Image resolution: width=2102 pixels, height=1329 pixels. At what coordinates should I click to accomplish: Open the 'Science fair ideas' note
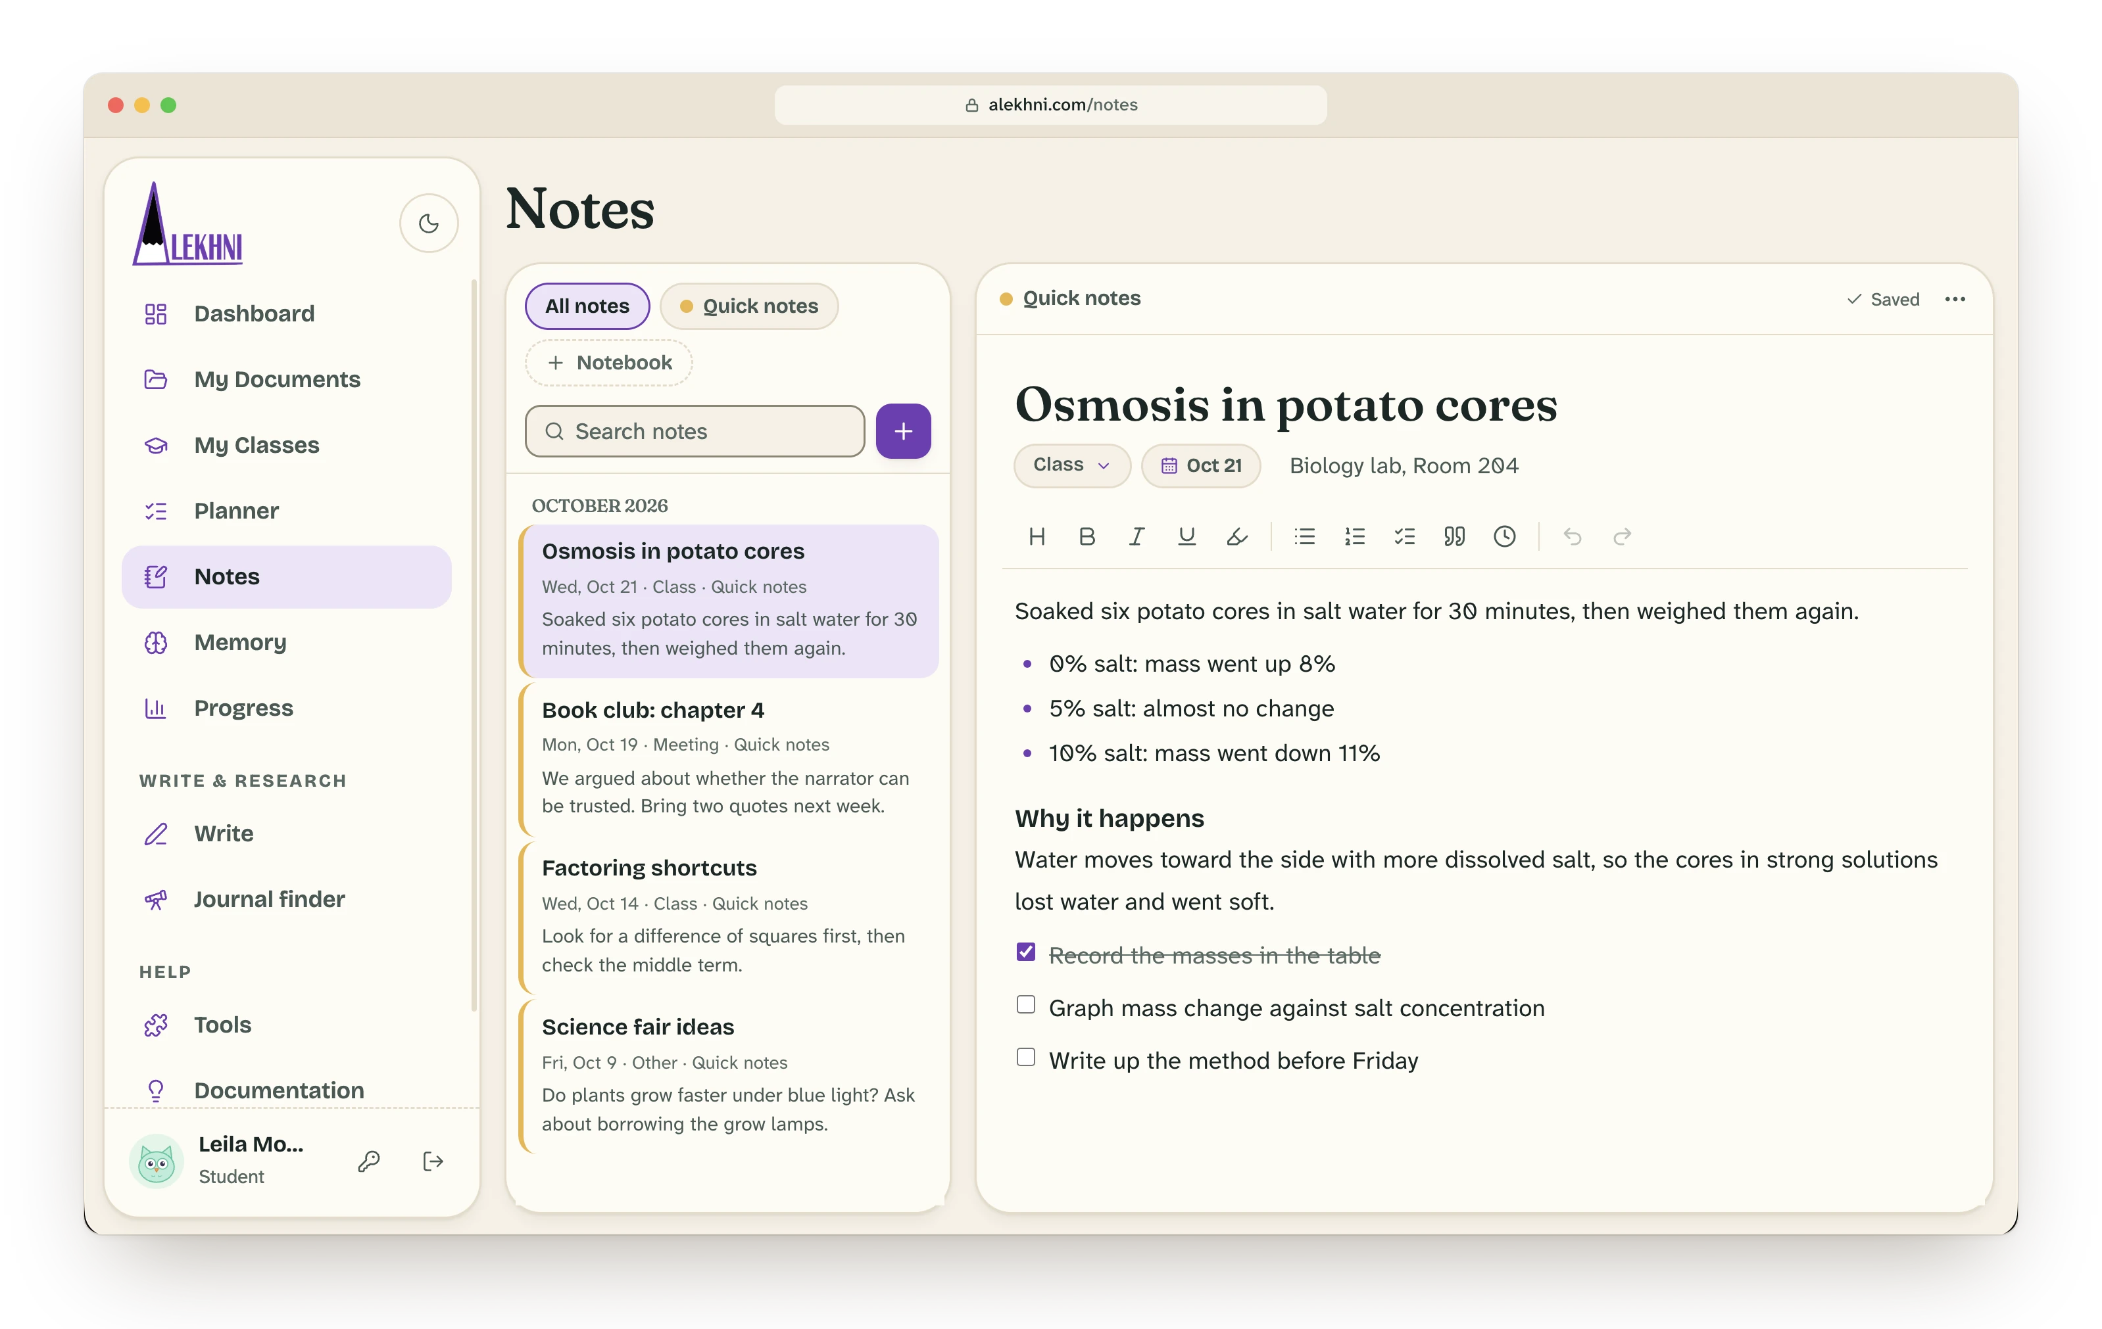729,1077
